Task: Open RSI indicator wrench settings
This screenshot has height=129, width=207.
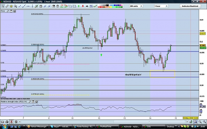Action: point(30,102)
